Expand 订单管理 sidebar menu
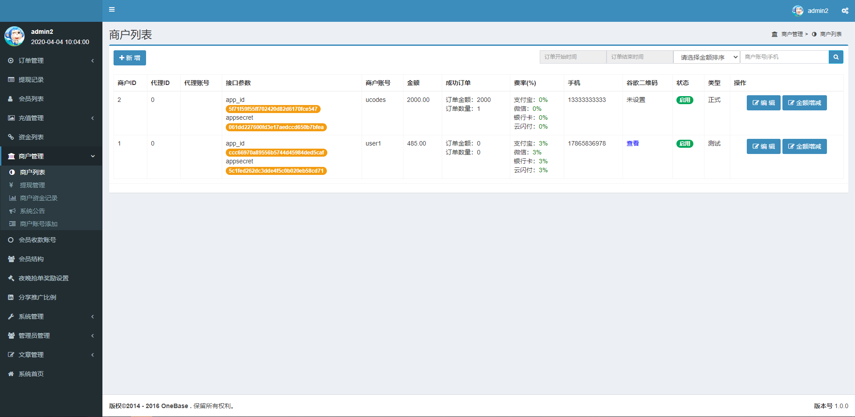The image size is (855, 417). click(31, 61)
